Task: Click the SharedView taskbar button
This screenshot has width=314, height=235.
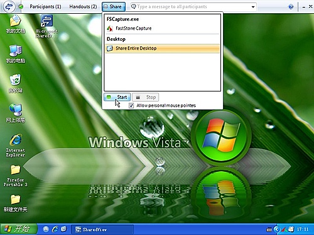Action: click(102, 229)
